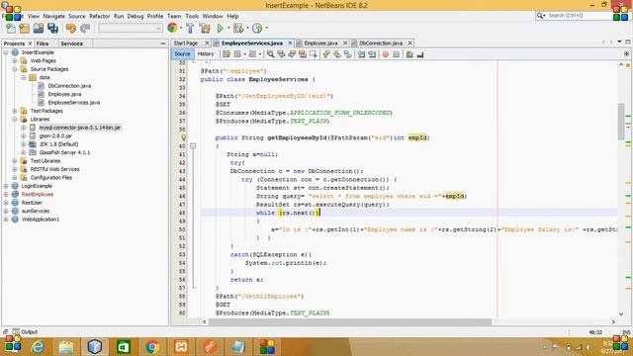
Task: Click the Uncomment editor toolbar icon
Action: click(x=420, y=54)
